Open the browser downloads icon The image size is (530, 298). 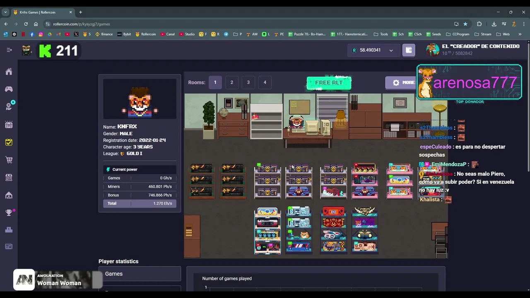click(494, 24)
